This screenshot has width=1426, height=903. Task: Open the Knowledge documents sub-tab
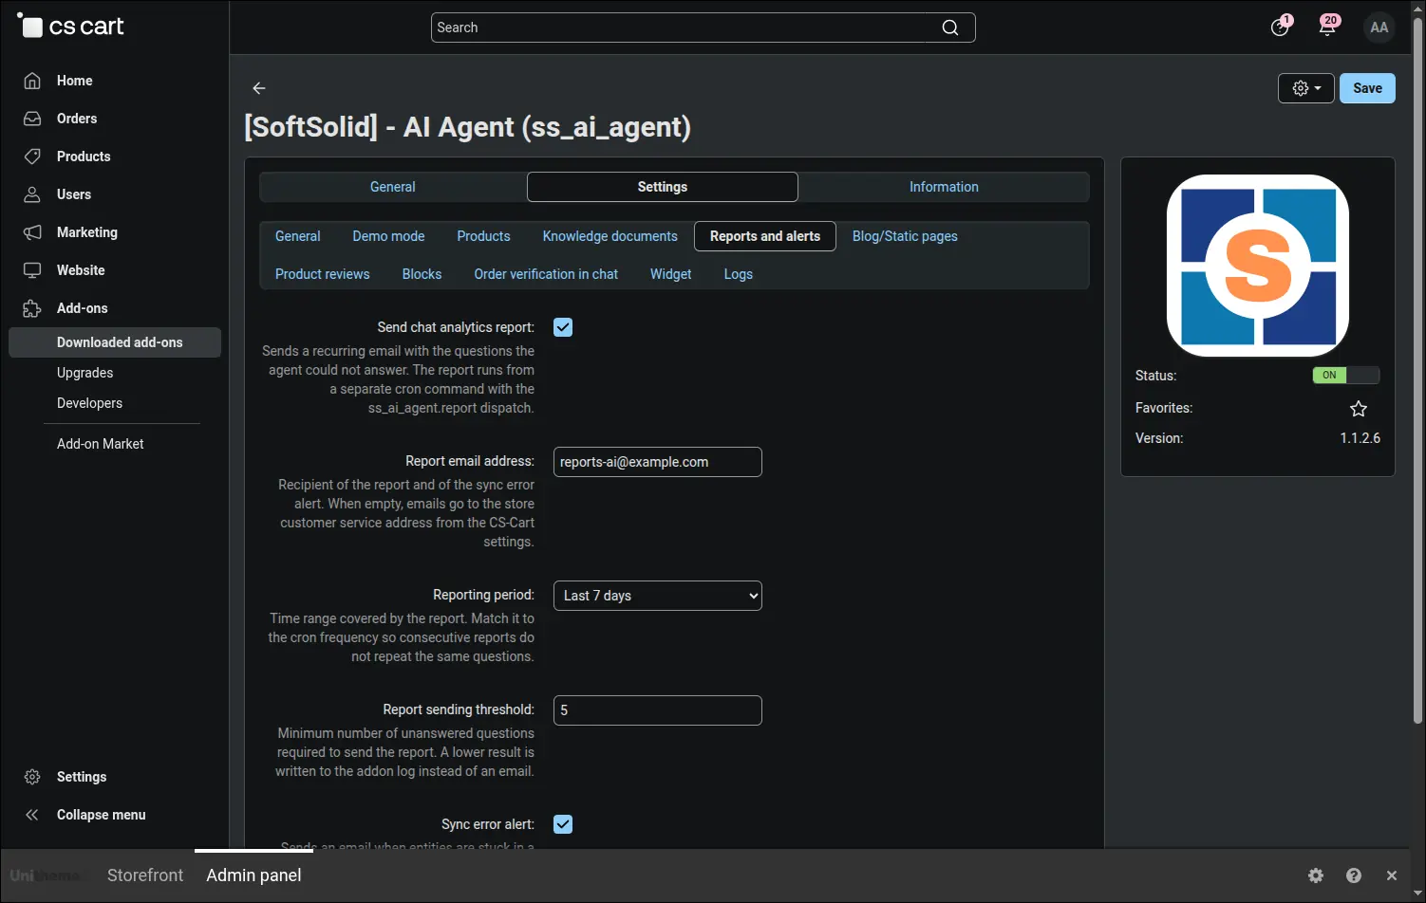point(610,236)
